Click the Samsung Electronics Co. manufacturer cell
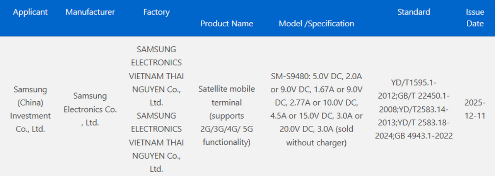 (90, 109)
